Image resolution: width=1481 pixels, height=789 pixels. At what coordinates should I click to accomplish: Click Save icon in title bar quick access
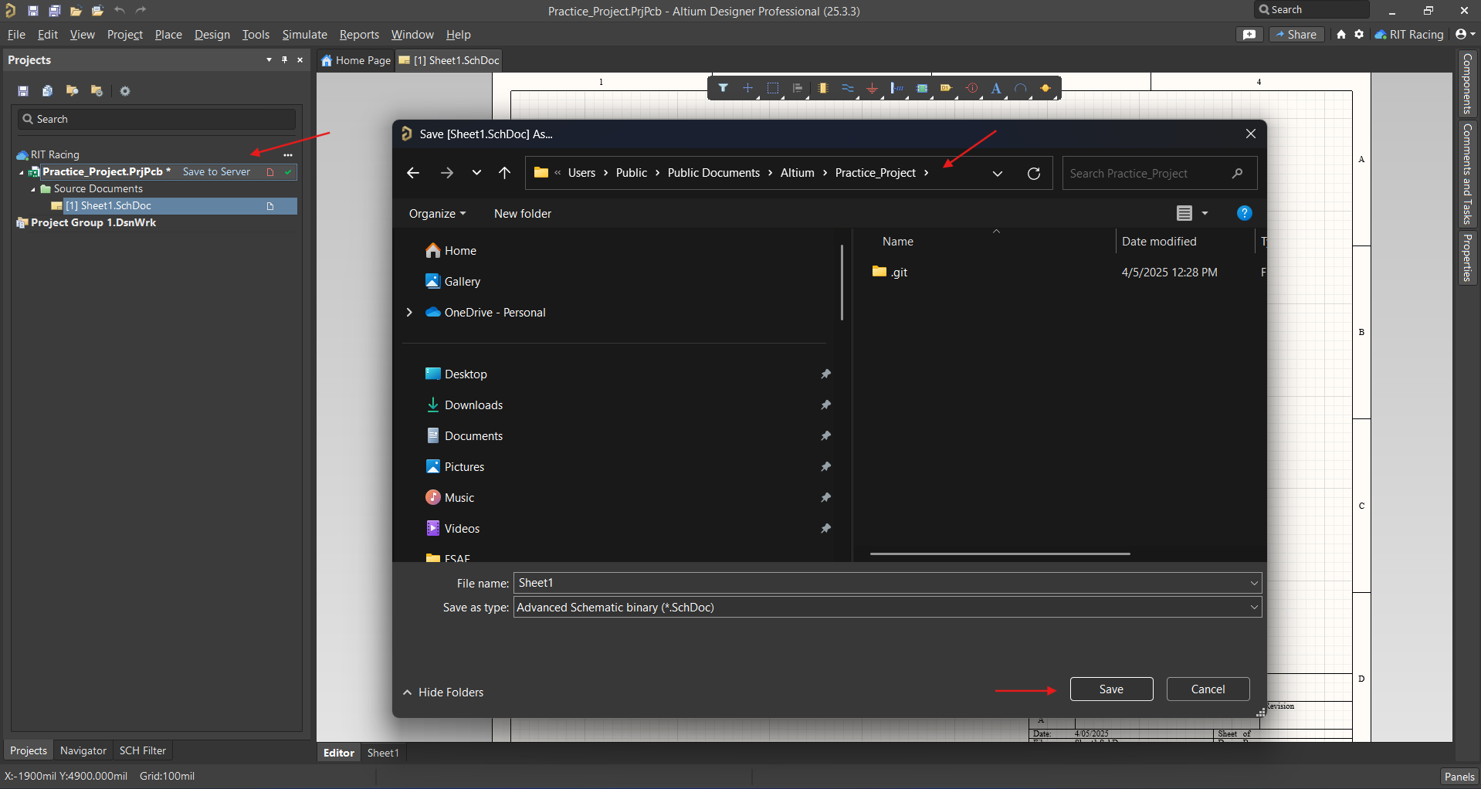click(x=32, y=11)
